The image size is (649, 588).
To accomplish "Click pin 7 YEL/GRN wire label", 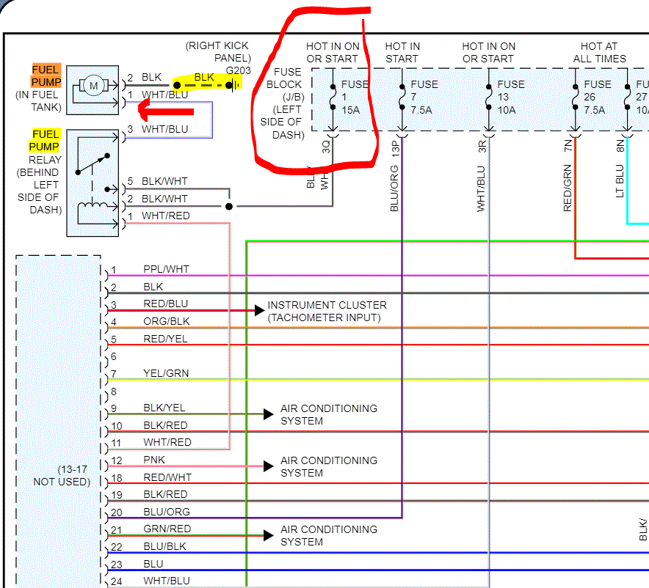I will coord(166,373).
